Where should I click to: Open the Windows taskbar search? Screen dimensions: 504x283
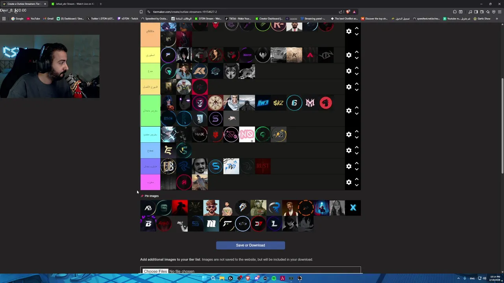213,278
